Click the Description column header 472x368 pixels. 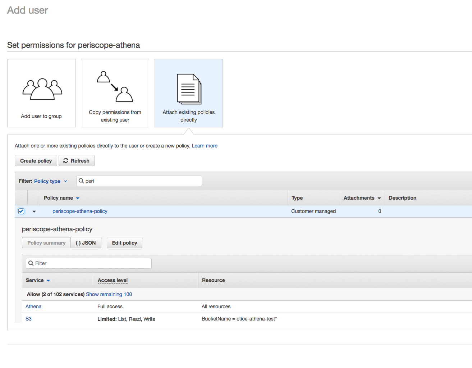click(403, 198)
